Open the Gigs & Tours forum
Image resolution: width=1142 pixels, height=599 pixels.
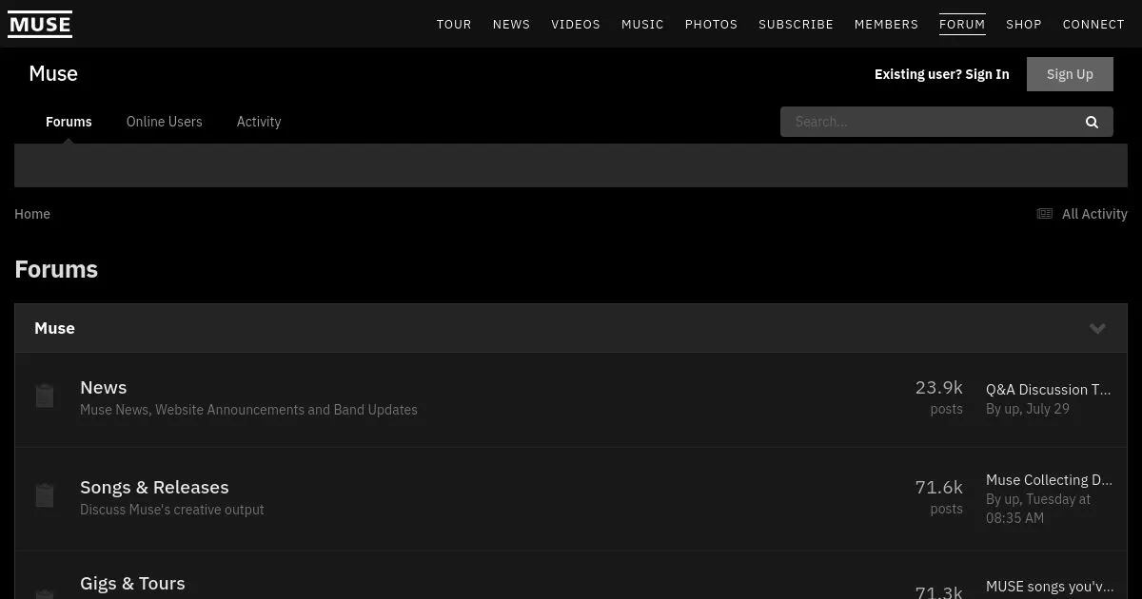(132, 583)
